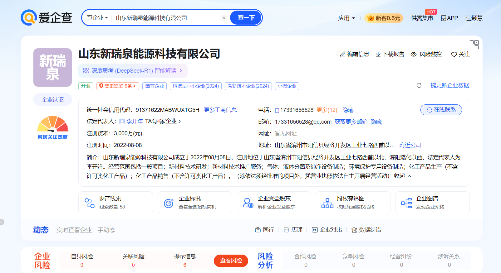Image resolution: width=501 pixels, height=273 pixels.
Task: Click 隐藏 next to the phone number
Action: (348, 110)
